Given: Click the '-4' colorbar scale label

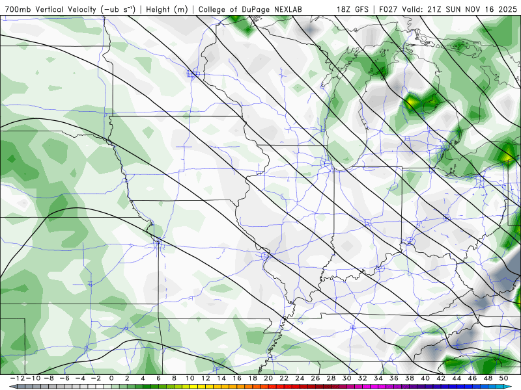Looking at the screenshot, I should (x=79, y=378).
